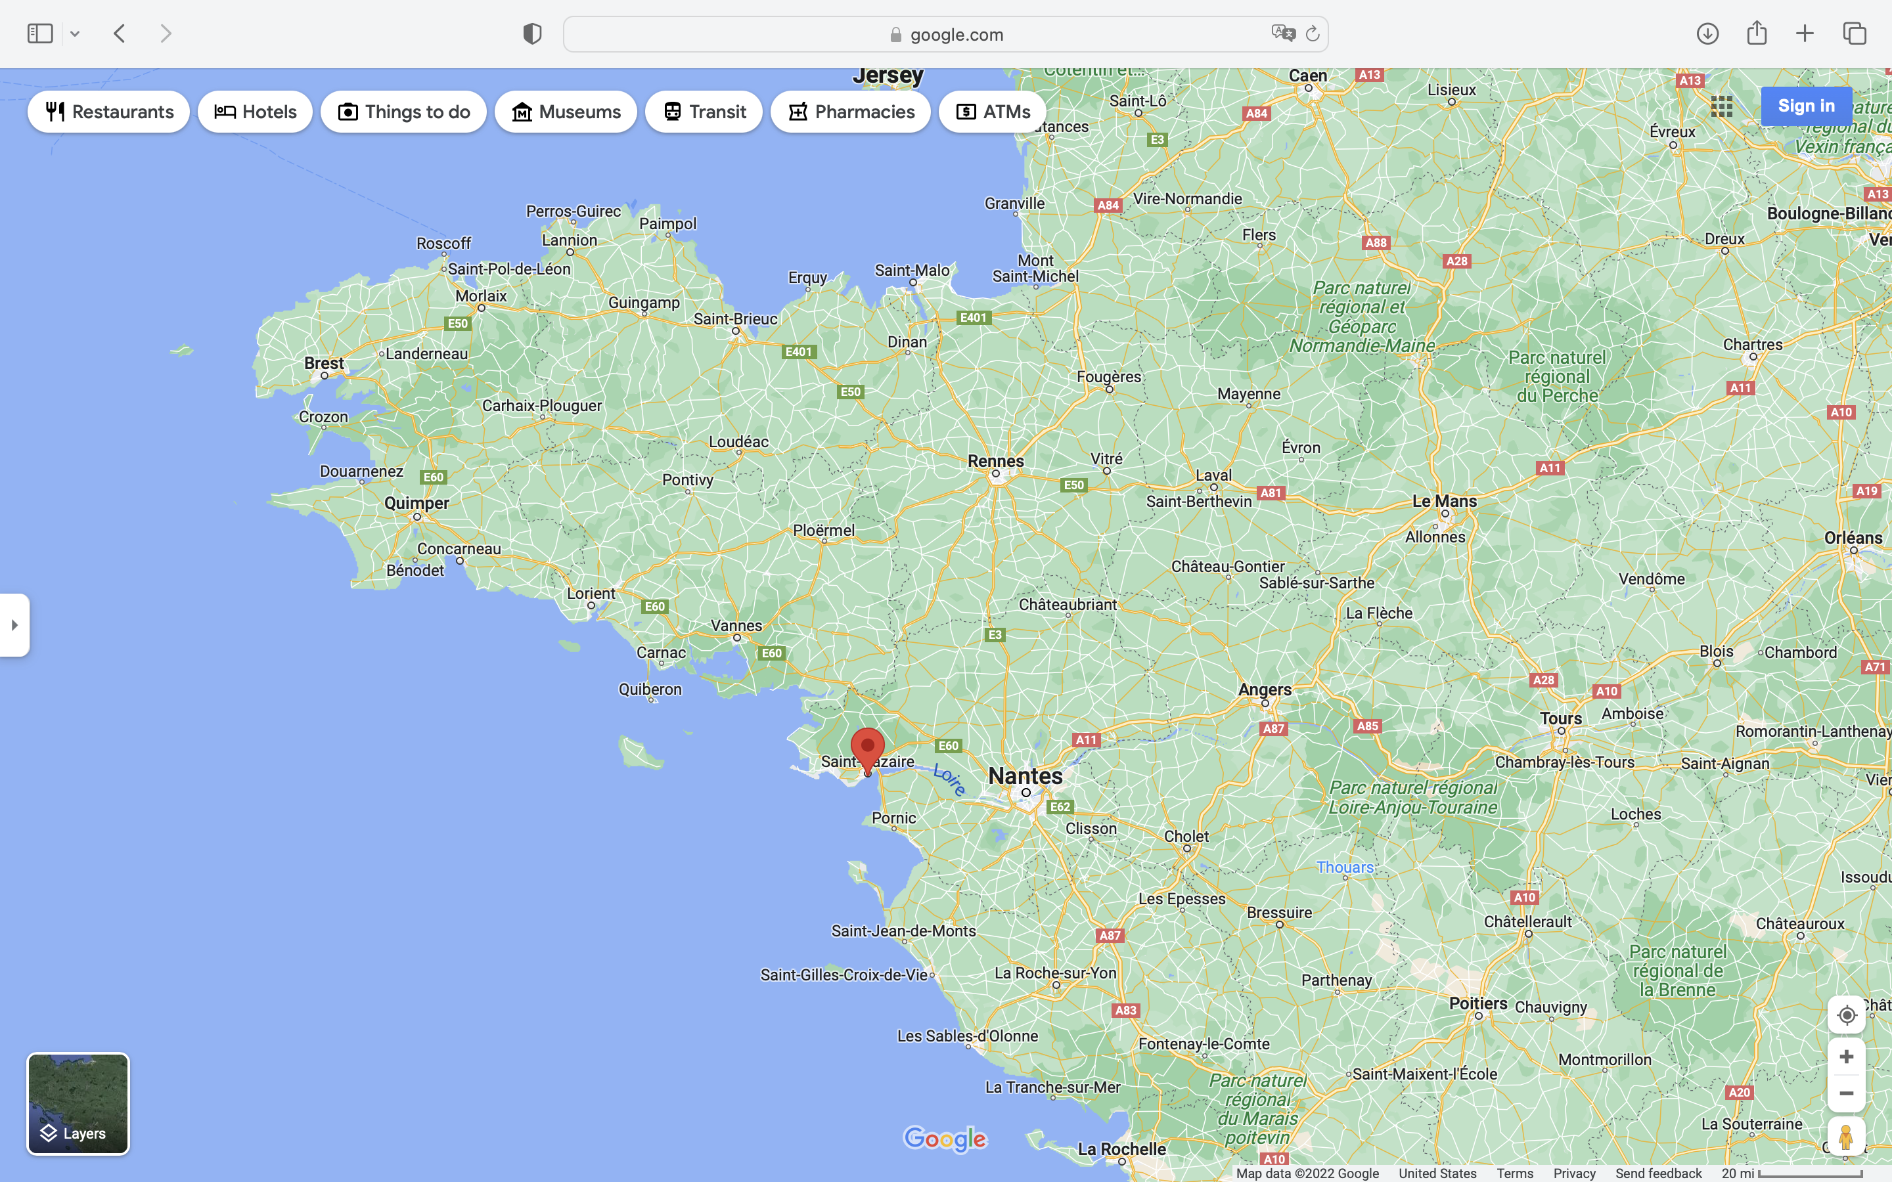This screenshot has height=1182, width=1892.
Task: Open the Google apps grid icon
Action: [x=1722, y=106]
